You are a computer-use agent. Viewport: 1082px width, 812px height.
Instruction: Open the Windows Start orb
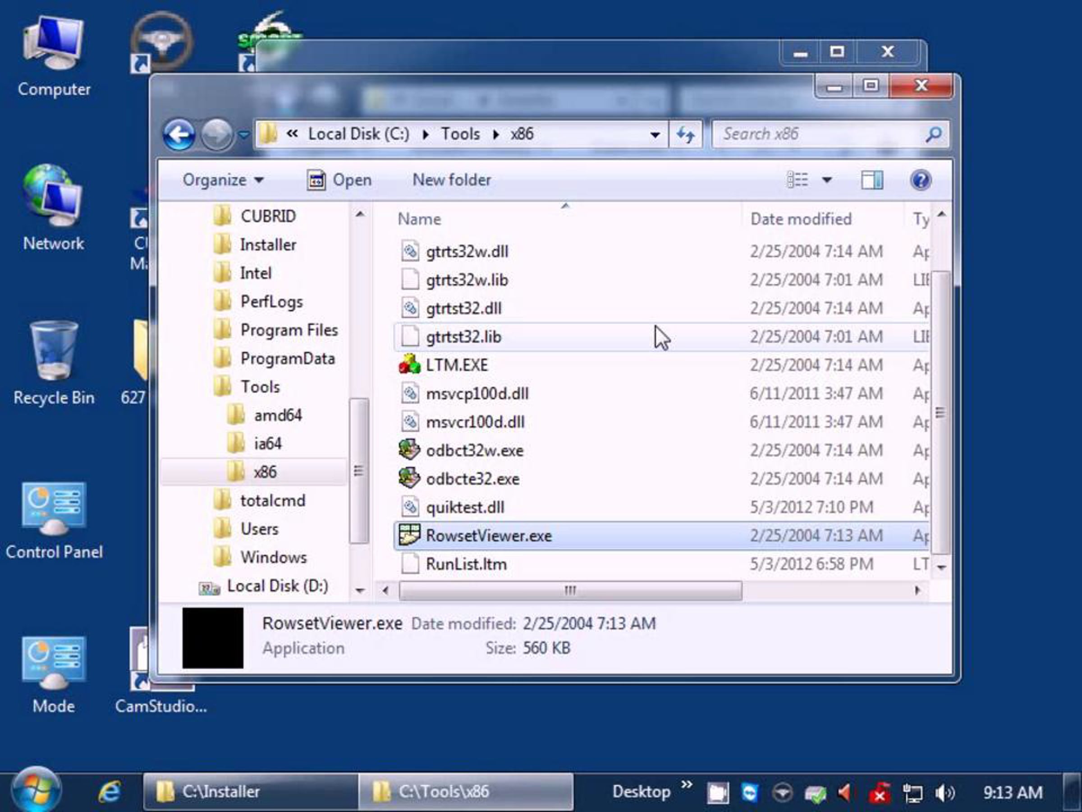pos(36,790)
